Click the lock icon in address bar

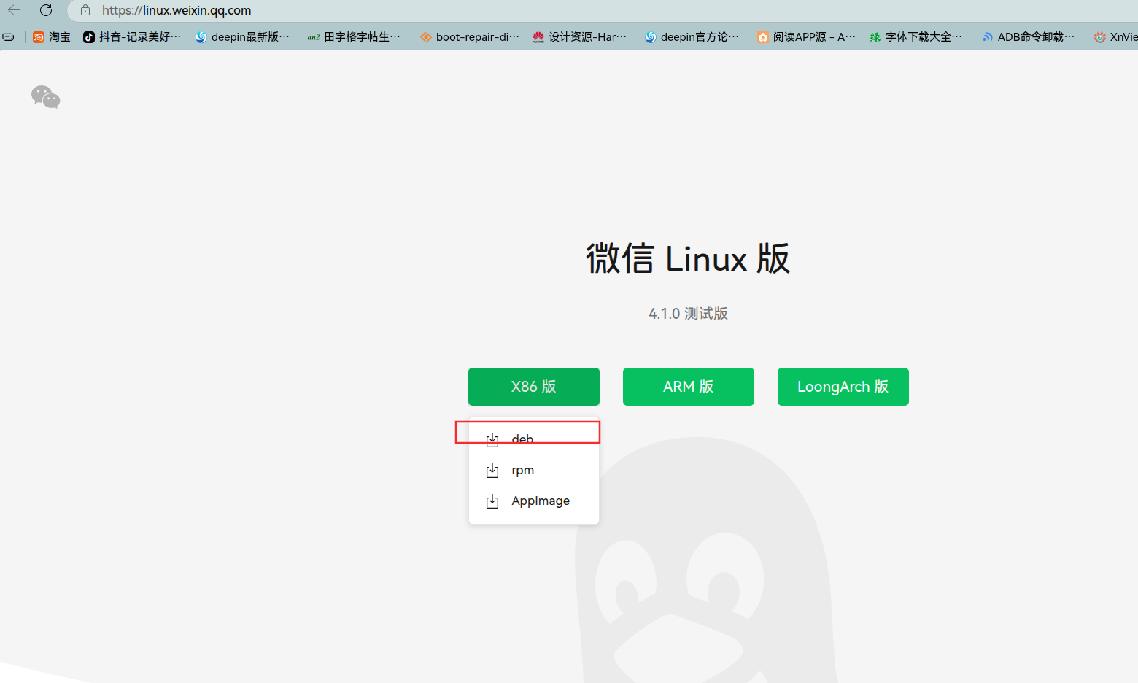85,10
